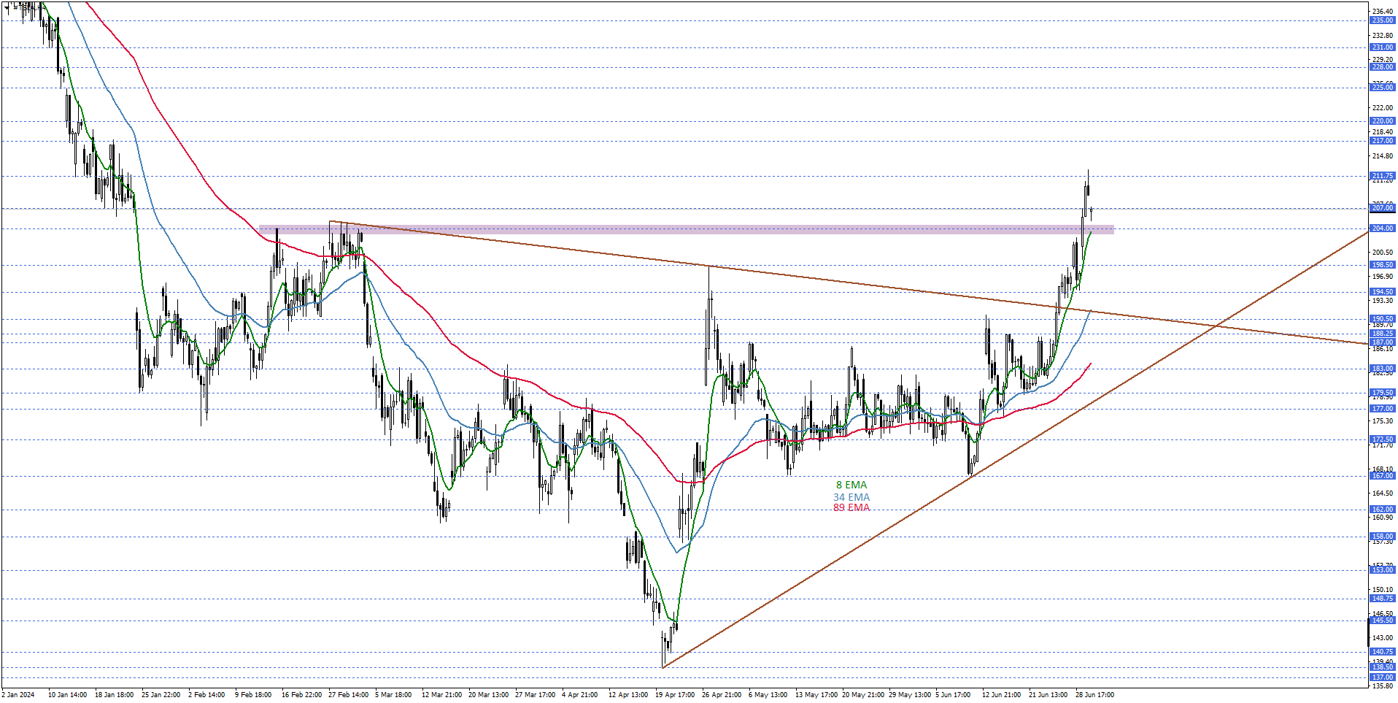This screenshot has height=703, width=1398.
Task: Click the '13 May 17:00' date label
Action: (x=816, y=695)
